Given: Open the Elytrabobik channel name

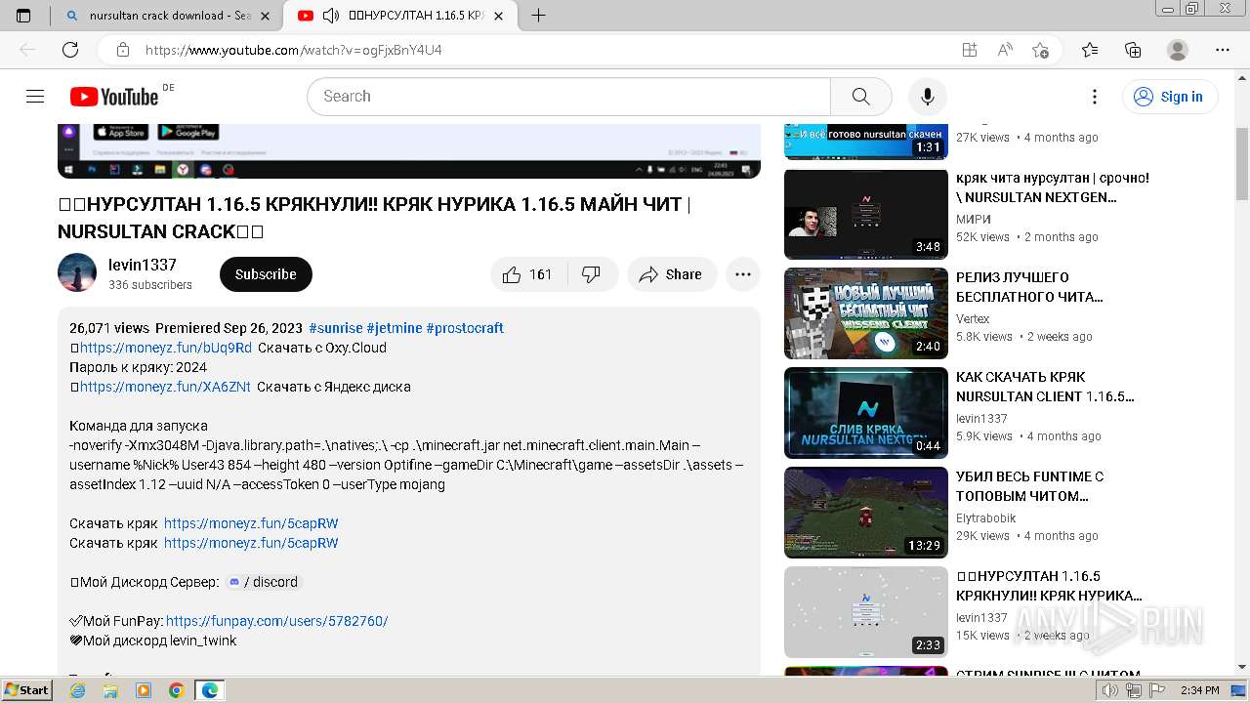Looking at the screenshot, I should [986, 518].
